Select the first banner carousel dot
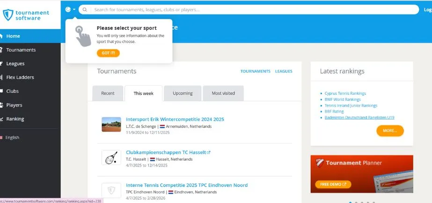Screen dimensions: 432x203 [350, 202]
